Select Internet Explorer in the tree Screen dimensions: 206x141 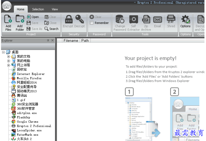(31, 74)
